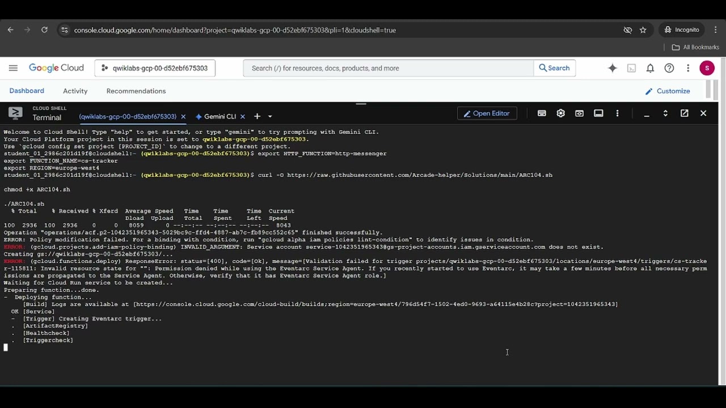Click the '[ArtifactRegistry]' status line

click(56, 326)
